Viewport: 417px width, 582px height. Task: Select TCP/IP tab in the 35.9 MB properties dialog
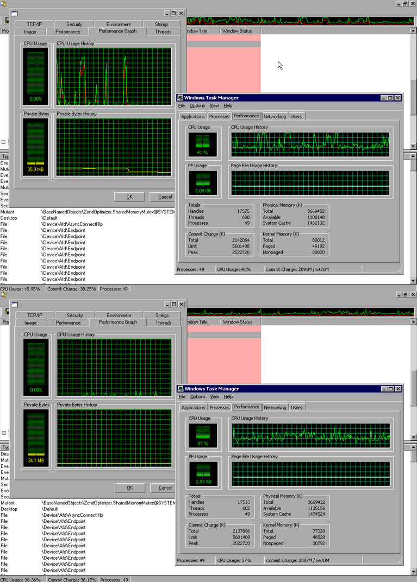pos(34,24)
